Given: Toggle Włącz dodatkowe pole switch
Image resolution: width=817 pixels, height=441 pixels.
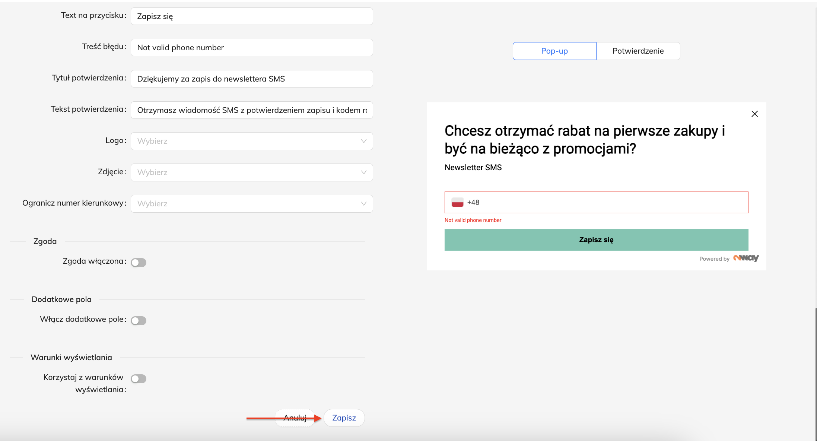Looking at the screenshot, I should (x=139, y=321).
